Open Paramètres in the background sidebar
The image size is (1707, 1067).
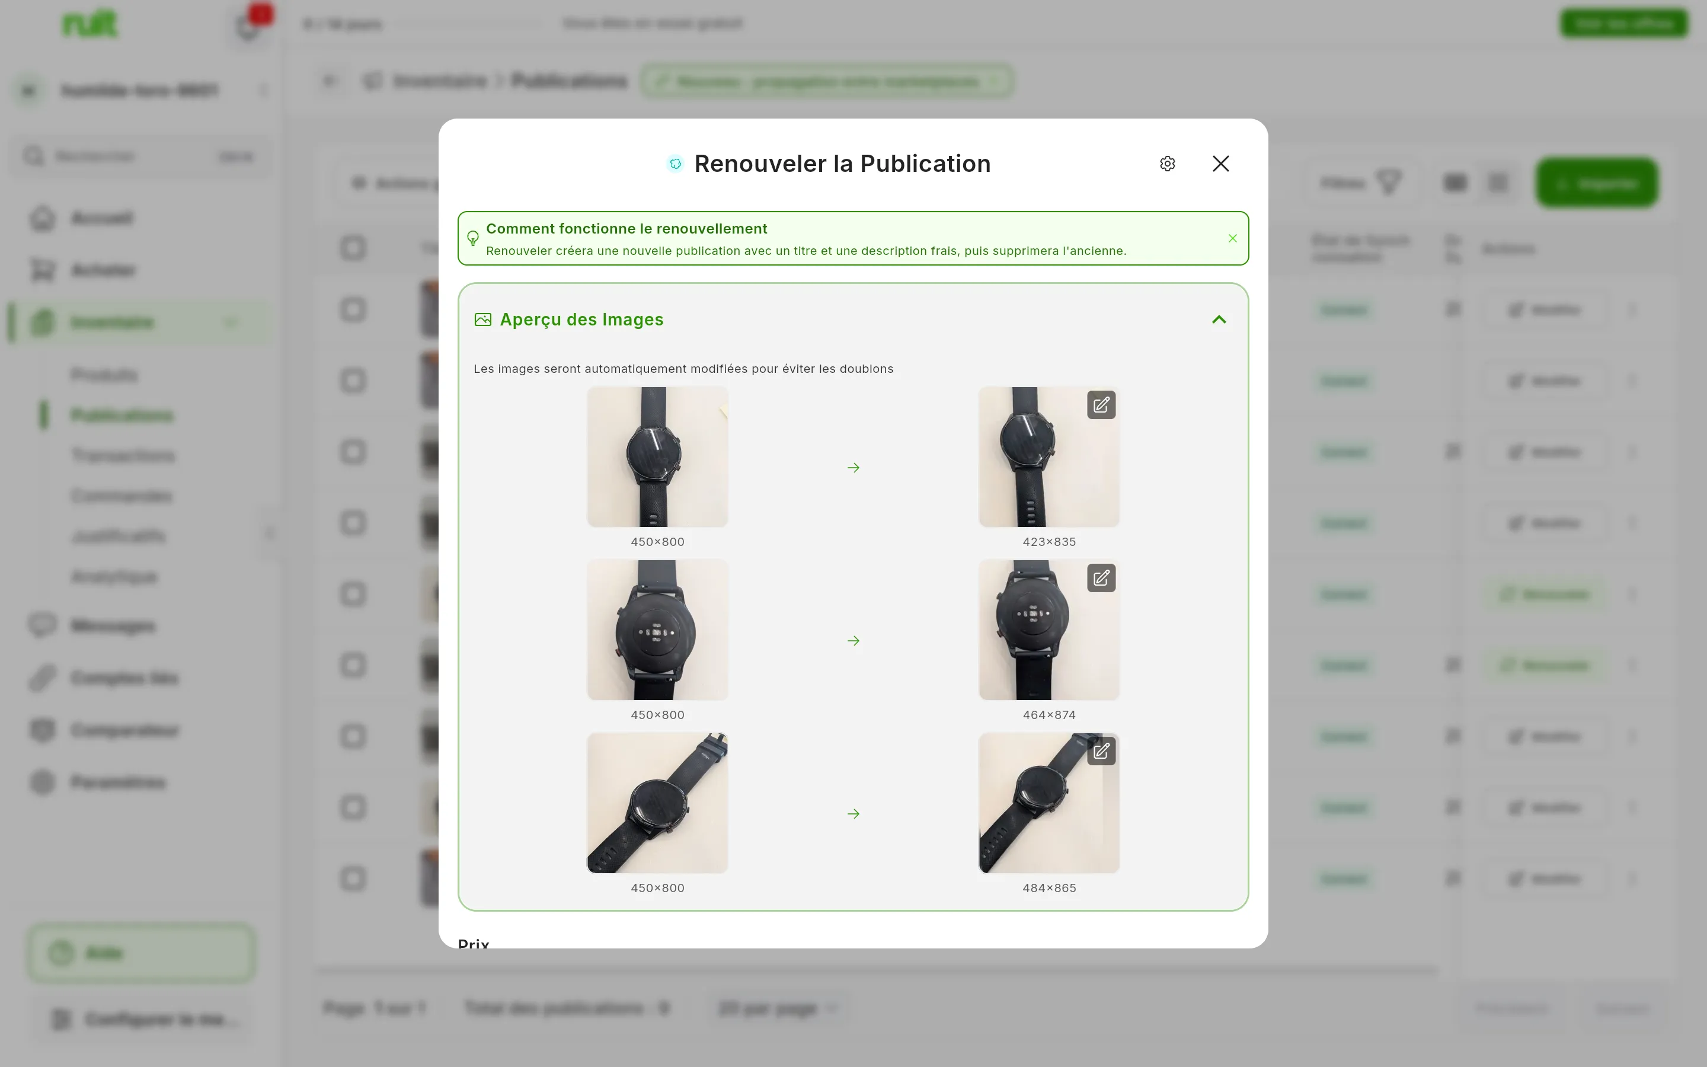coord(118,782)
